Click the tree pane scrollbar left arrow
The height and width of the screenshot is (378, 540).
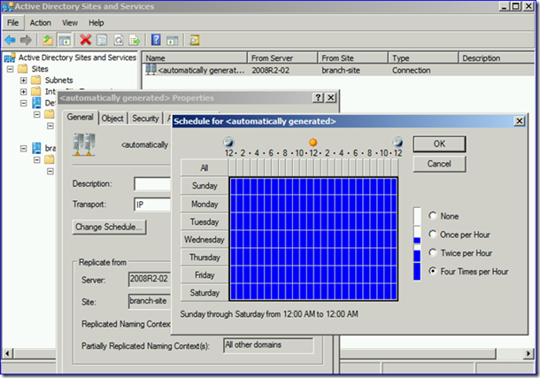click(8, 353)
